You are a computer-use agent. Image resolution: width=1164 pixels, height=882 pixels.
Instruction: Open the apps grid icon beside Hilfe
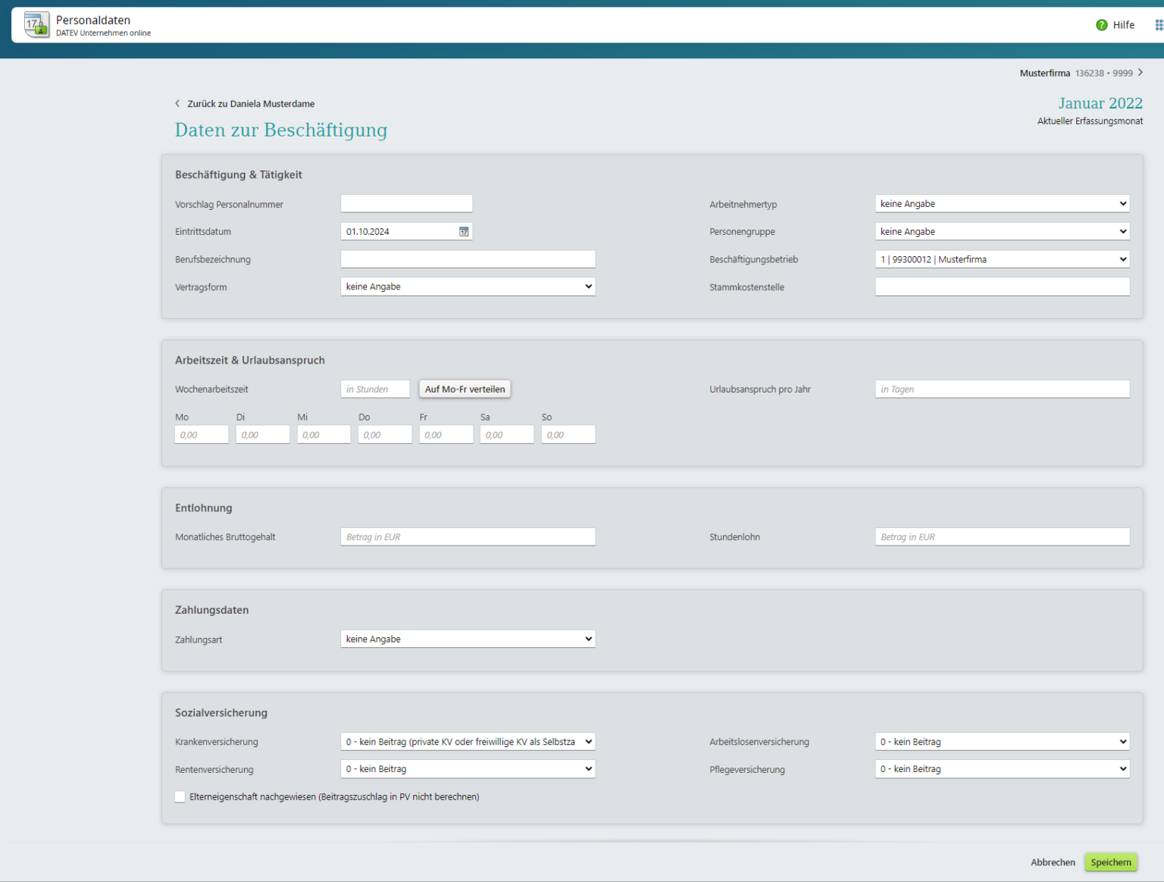(x=1159, y=25)
